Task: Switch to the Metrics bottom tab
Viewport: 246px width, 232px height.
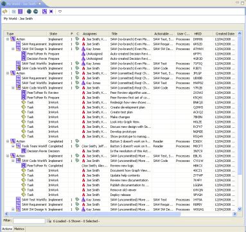Action: pyautogui.click(x=19, y=229)
